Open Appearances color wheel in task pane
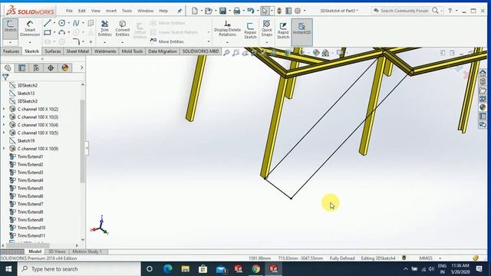The height and width of the screenshot is (276, 491). [483, 107]
